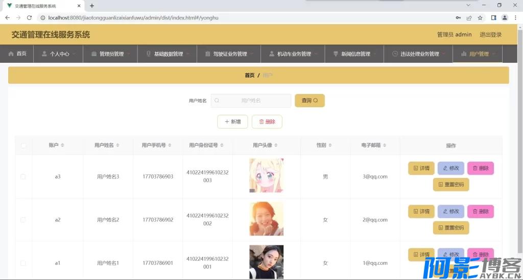
Task: Open the 新闻信息管理 navigation menu
Action: tap(355, 54)
